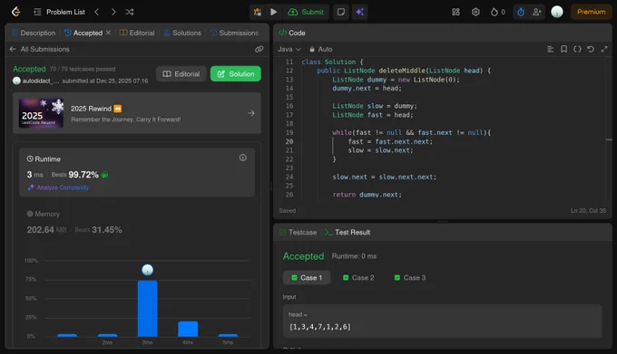The height and width of the screenshot is (354, 617).
Task: Open the layout grid icon
Action: click(x=455, y=12)
